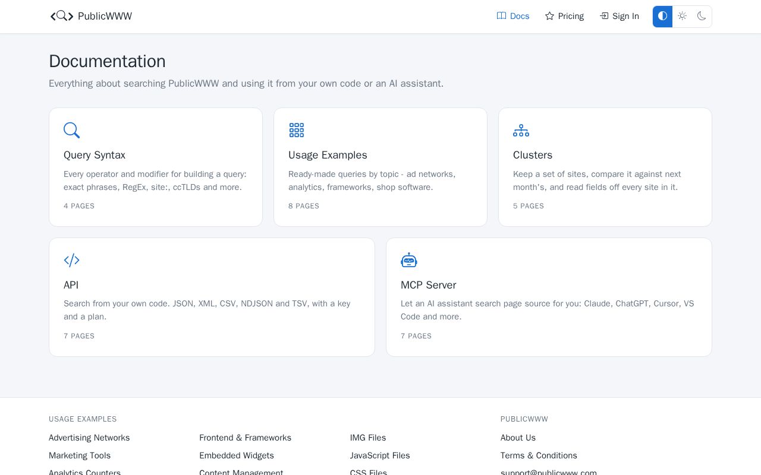This screenshot has width=761, height=475.
Task: Click the Usage Examples grid icon
Action: tap(296, 130)
